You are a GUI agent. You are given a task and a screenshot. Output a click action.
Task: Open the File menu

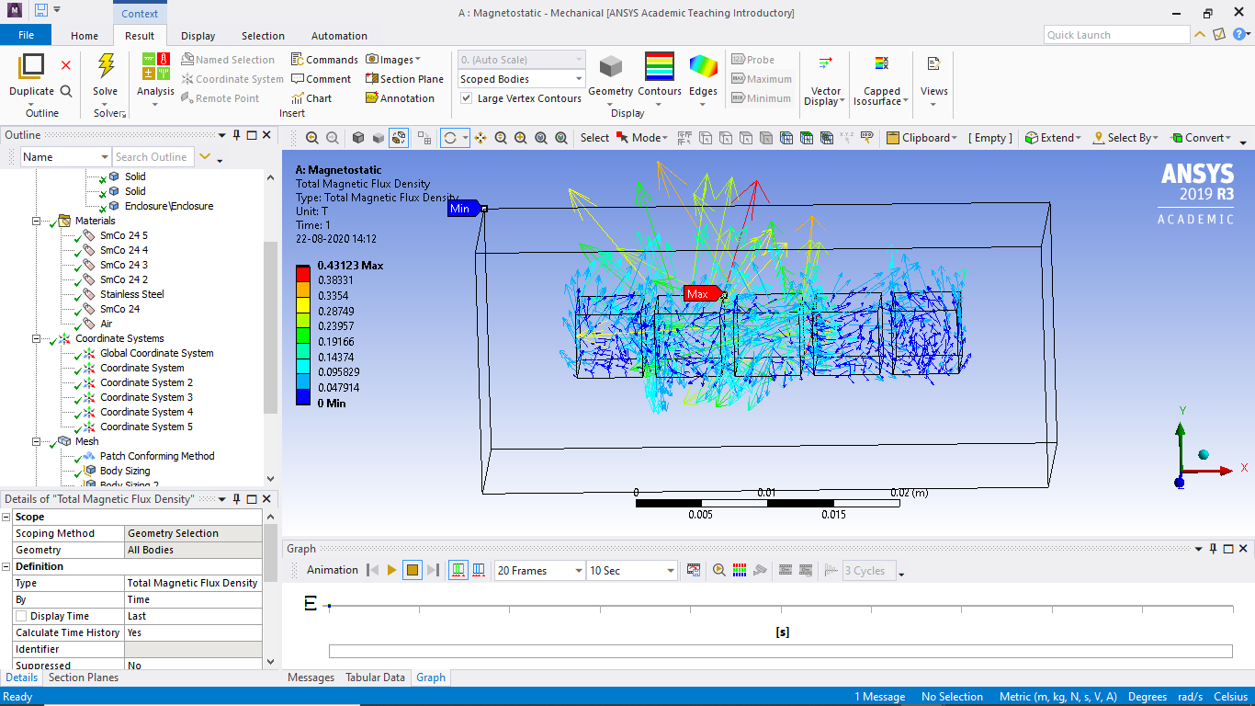coord(26,35)
